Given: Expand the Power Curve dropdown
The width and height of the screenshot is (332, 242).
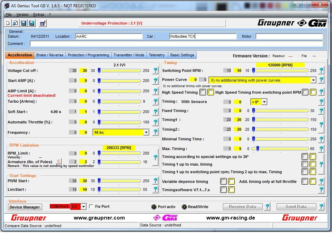Looking at the screenshot, I should (313, 80).
